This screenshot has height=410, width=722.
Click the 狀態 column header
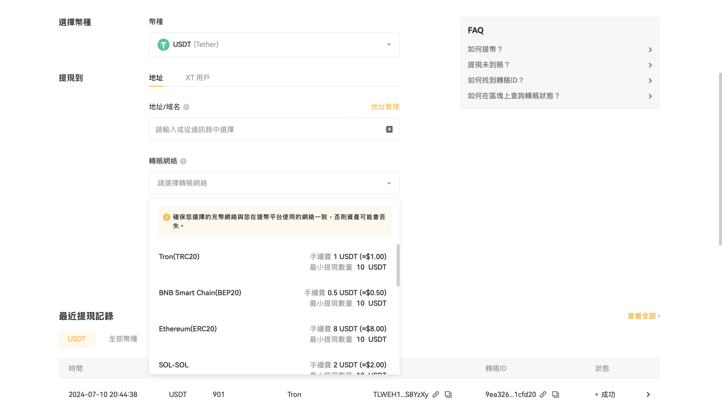pos(602,368)
